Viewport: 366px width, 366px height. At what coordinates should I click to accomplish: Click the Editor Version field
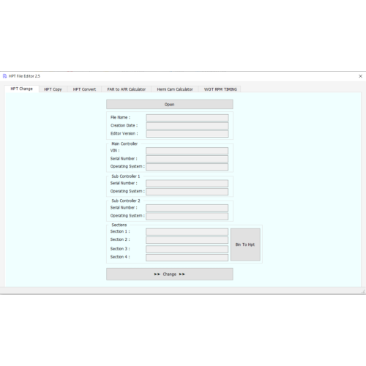pyautogui.click(x=187, y=134)
